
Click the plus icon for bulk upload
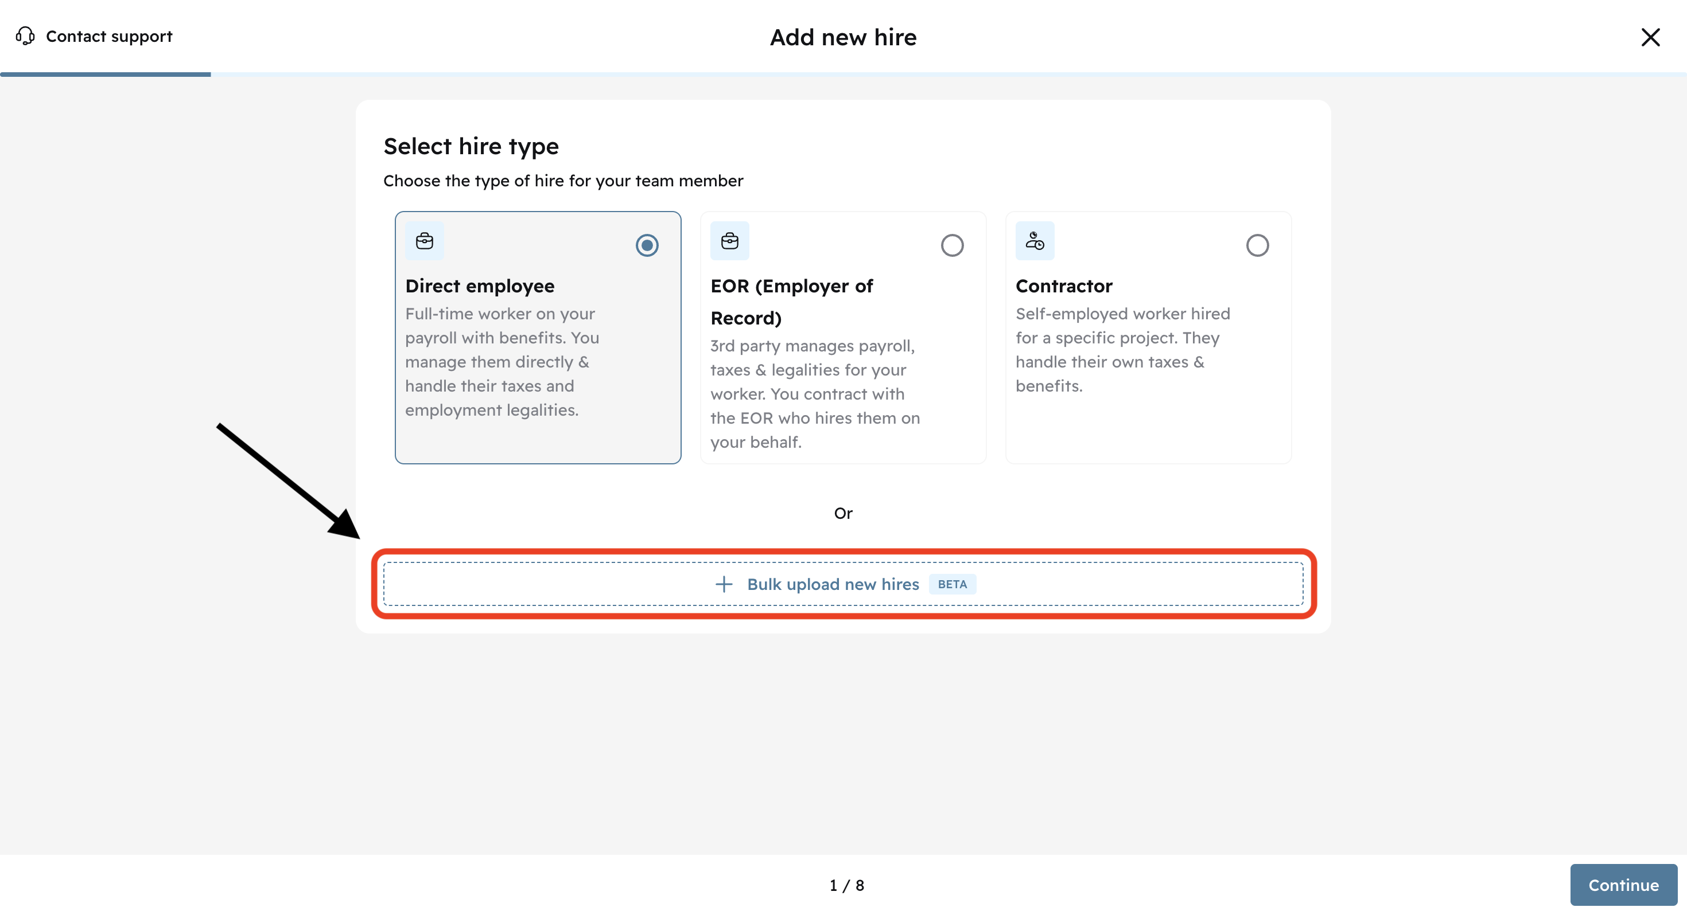click(x=724, y=584)
